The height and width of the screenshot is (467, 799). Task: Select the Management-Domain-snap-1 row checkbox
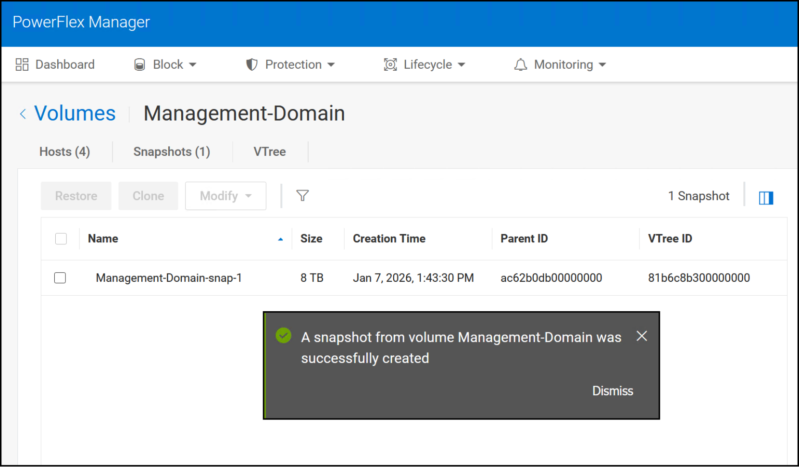coord(60,278)
